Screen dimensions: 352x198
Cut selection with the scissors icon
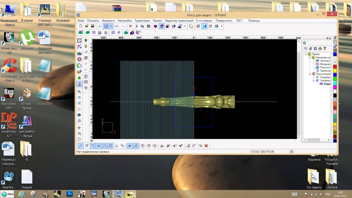[x=136, y=26]
